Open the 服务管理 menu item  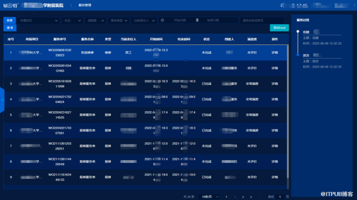click(85, 5)
